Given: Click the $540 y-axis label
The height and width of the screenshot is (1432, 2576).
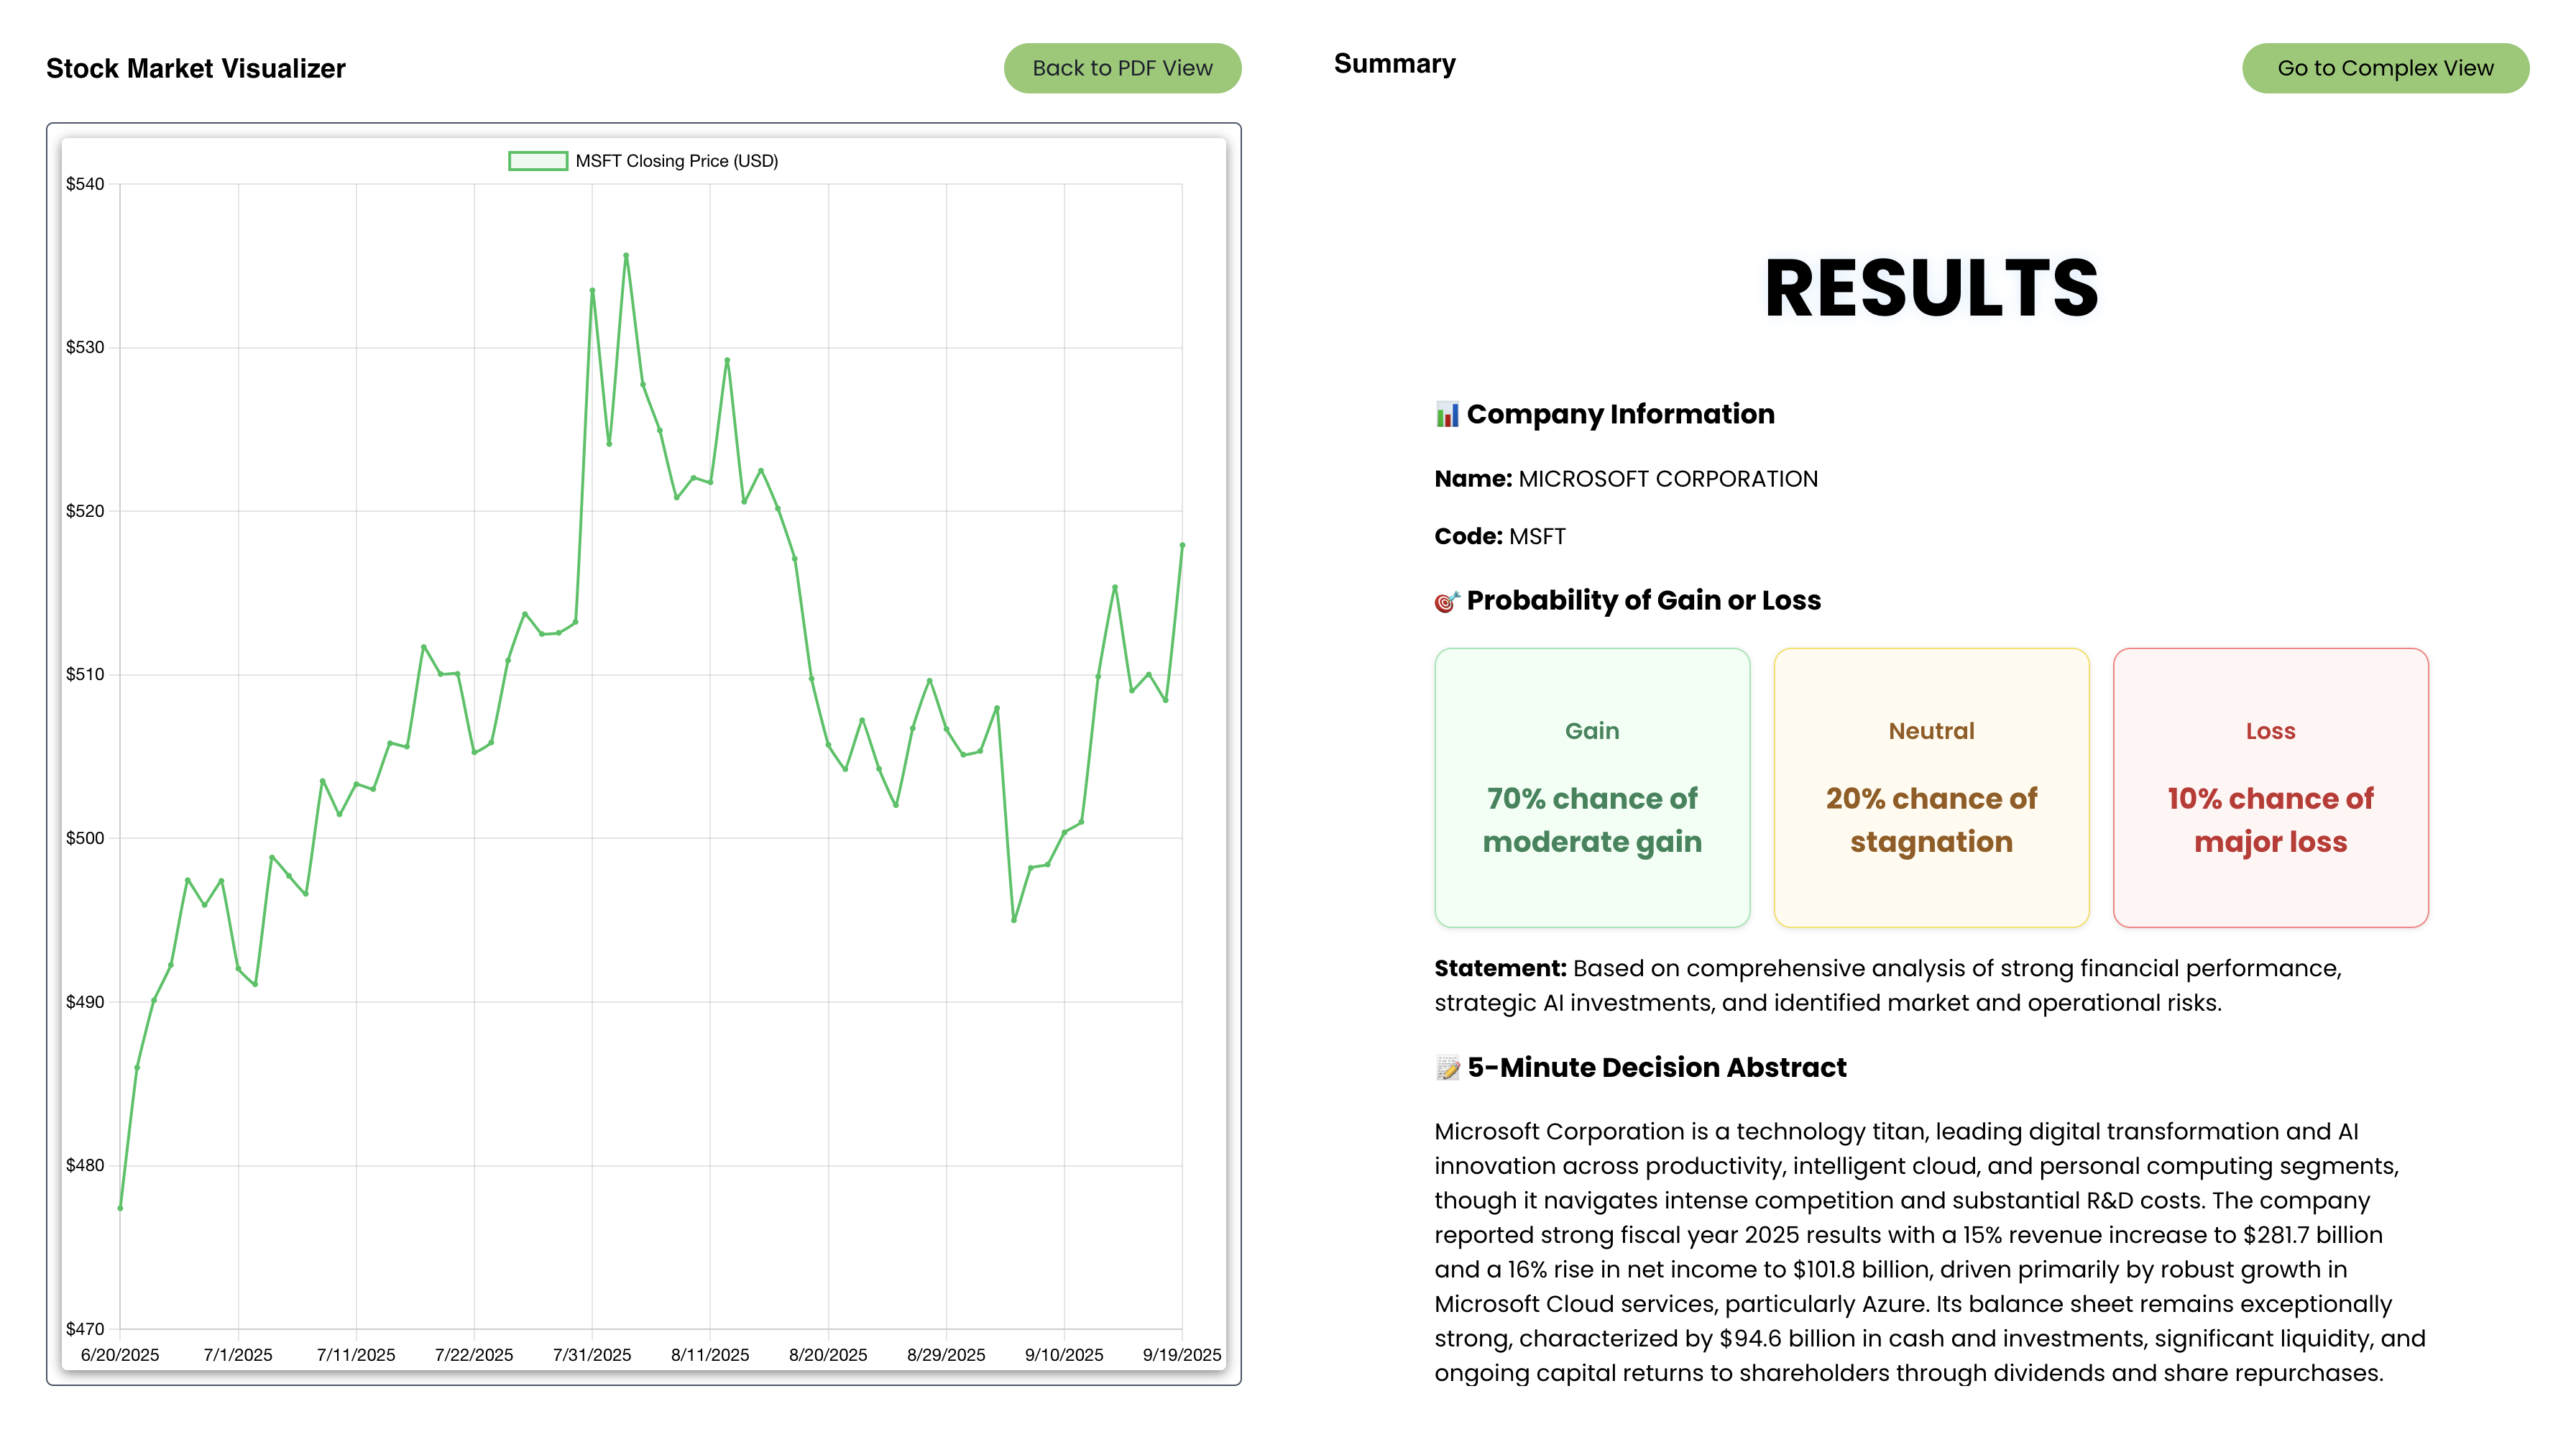Looking at the screenshot, I should (85, 184).
